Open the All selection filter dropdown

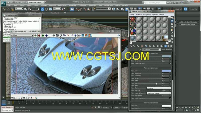tap(19, 9)
